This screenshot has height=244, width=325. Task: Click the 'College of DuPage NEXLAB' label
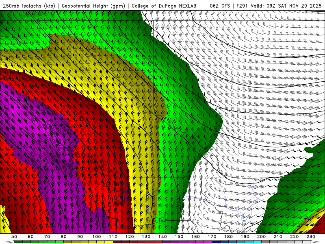click(164, 6)
